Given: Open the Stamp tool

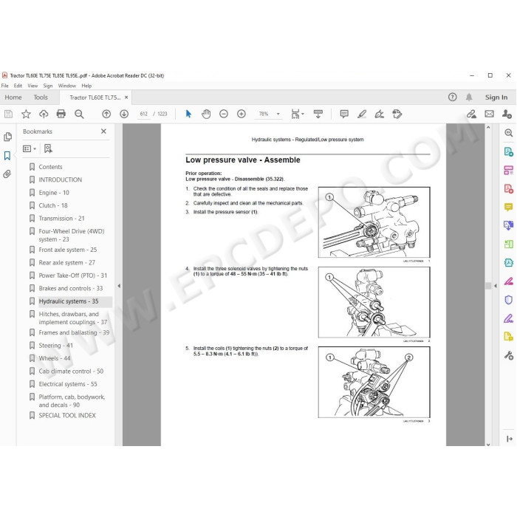Looking at the screenshot, I should [x=397, y=114].
